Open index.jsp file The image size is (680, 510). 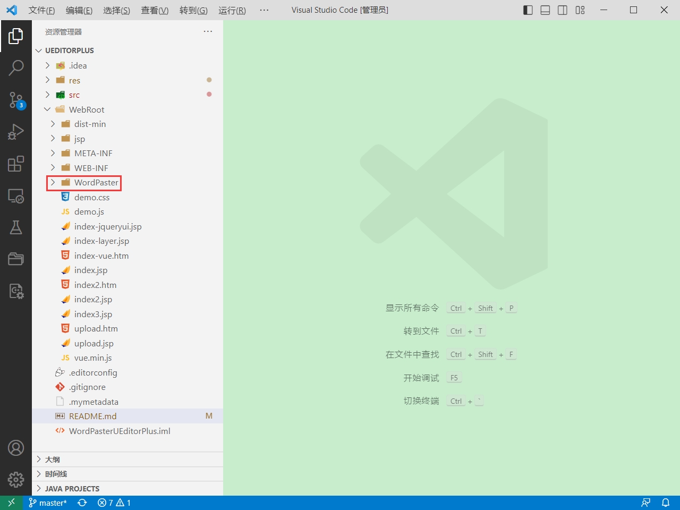tap(127, 270)
